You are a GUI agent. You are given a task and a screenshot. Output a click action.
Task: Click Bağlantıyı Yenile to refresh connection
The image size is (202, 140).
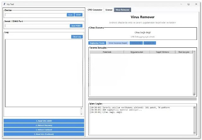97,43
